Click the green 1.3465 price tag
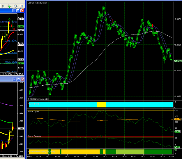 click(21, 27)
